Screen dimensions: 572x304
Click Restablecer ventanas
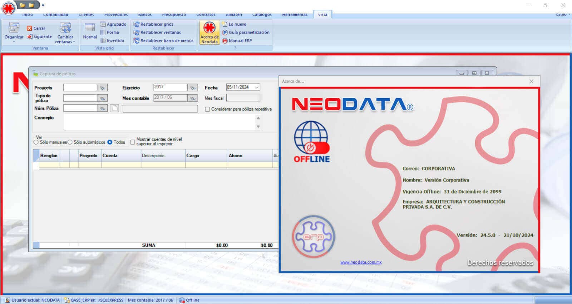(157, 33)
